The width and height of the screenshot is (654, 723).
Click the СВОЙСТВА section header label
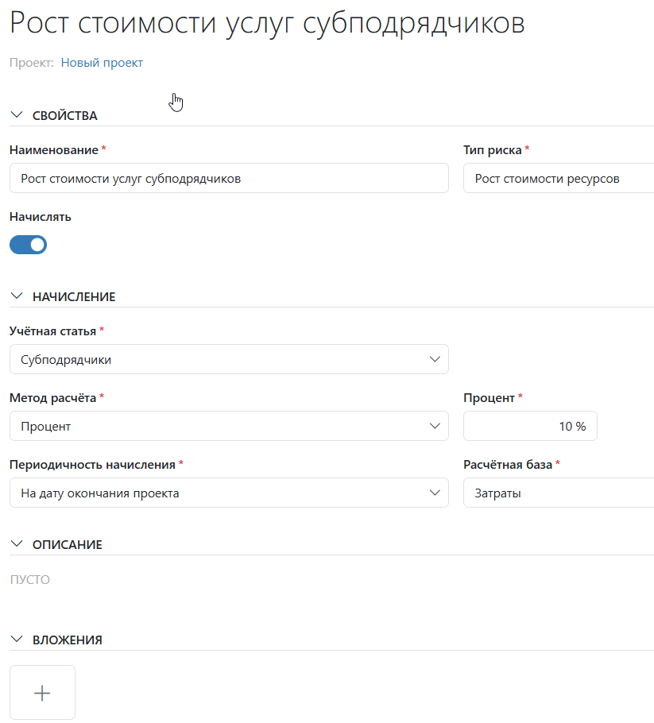pyautogui.click(x=65, y=116)
